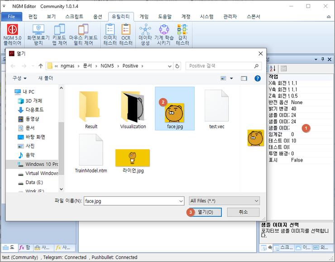Expand the 파일 이름 combo box dropdown

pos(181,201)
